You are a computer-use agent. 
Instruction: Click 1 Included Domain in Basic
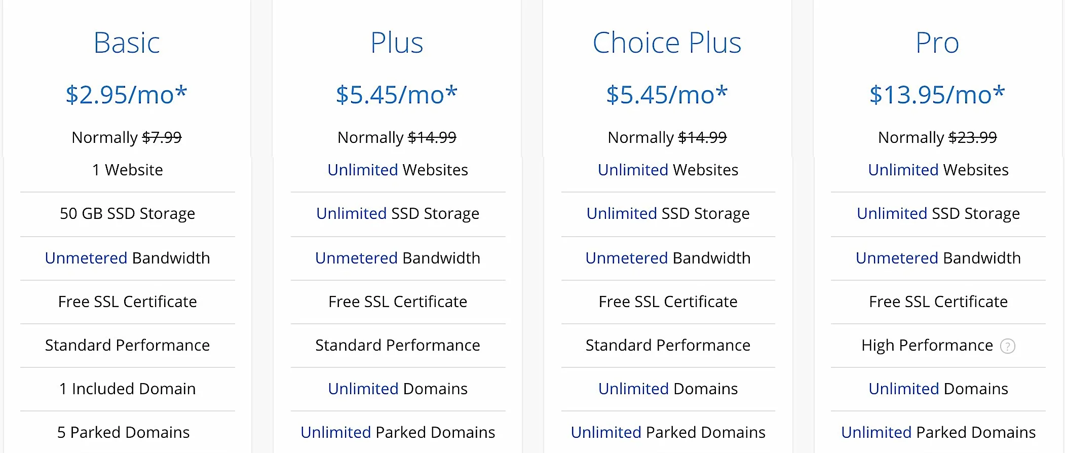[127, 389]
